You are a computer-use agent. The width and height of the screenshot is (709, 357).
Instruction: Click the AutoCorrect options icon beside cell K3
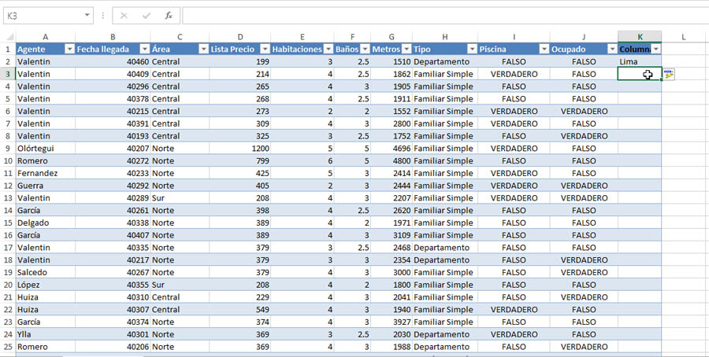coord(669,74)
